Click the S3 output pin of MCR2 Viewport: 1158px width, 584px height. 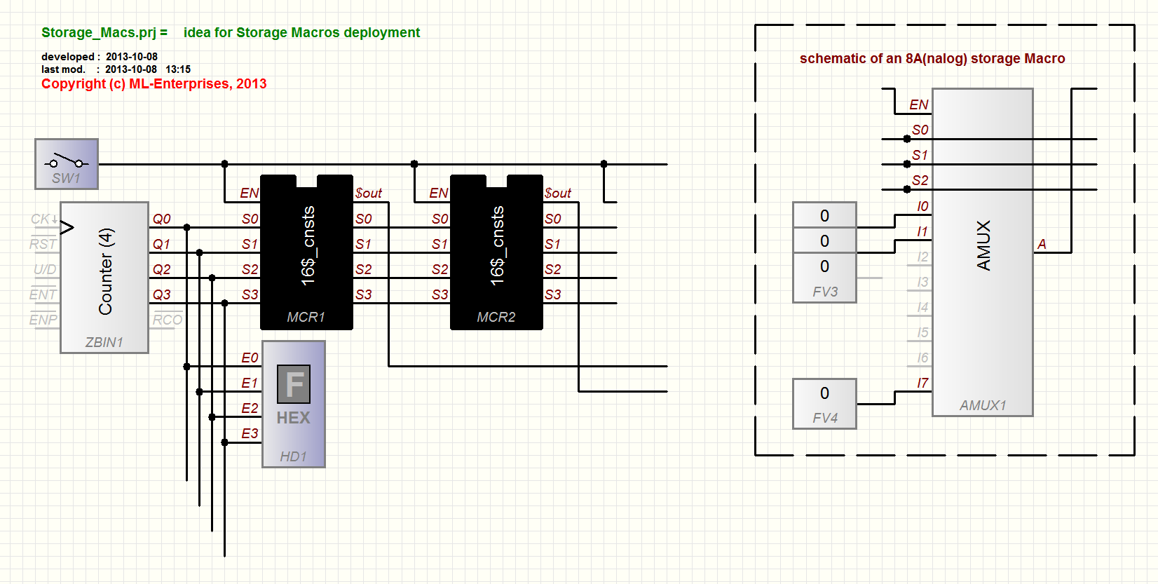click(553, 294)
